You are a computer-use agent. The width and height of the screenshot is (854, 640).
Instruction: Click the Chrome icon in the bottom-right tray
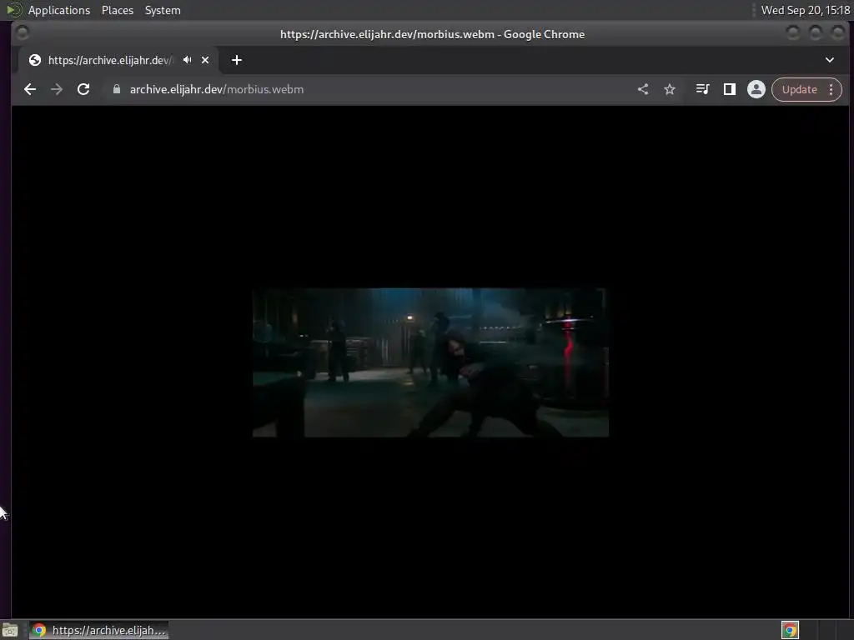(x=790, y=630)
